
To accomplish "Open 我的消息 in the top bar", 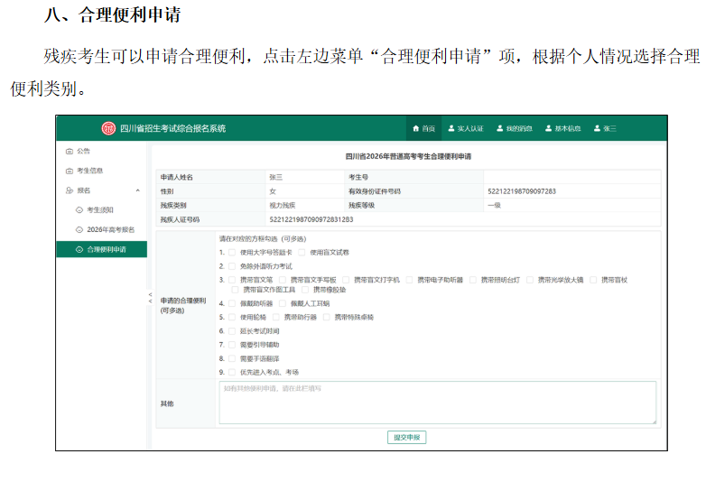I will click(500, 128).
